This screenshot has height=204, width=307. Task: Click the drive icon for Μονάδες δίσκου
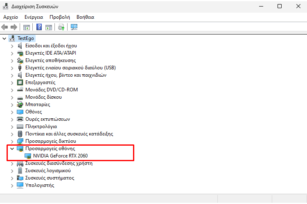tap(20, 98)
